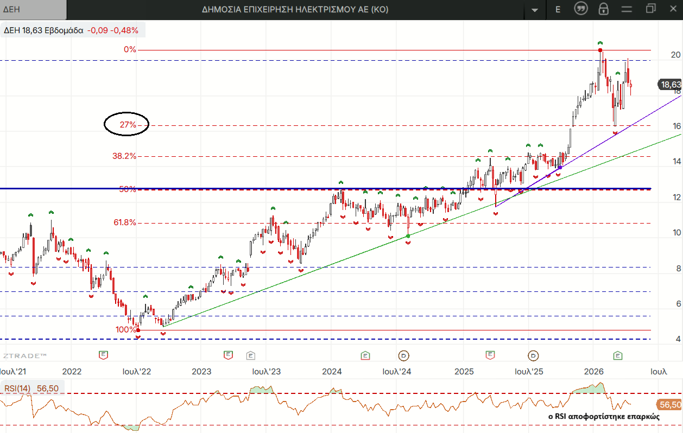Viewport: 683px width, 433px height.
Task: Select the circled 27% Fibonacci level label
Action: tap(128, 125)
